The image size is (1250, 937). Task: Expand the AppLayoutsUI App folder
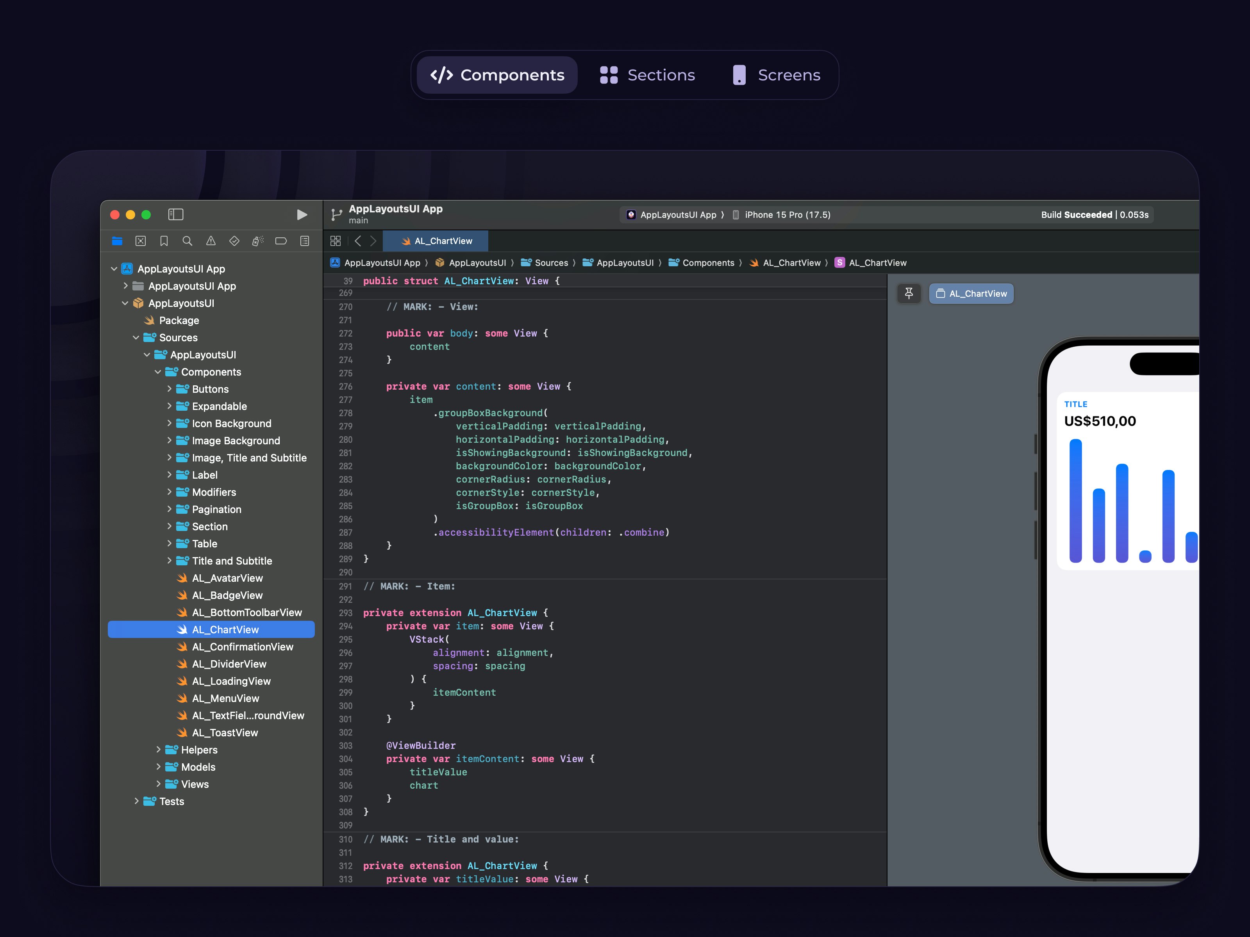point(125,286)
